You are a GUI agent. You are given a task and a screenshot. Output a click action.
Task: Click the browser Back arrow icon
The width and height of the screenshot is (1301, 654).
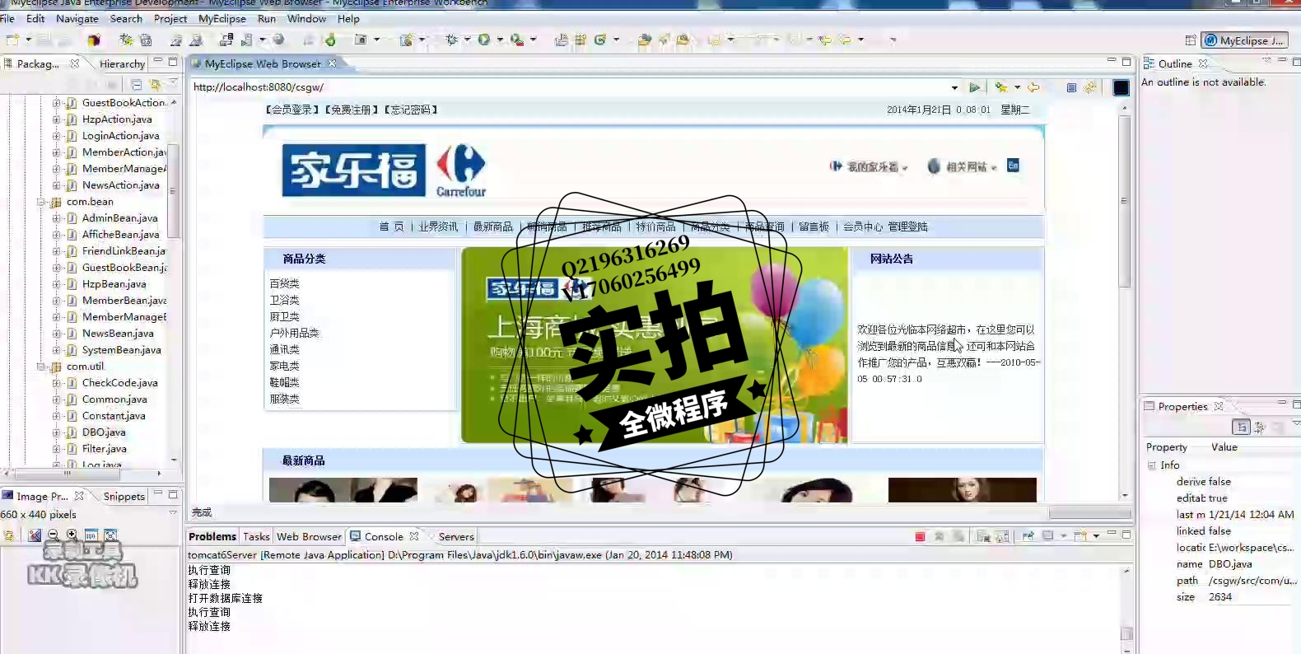1033,87
